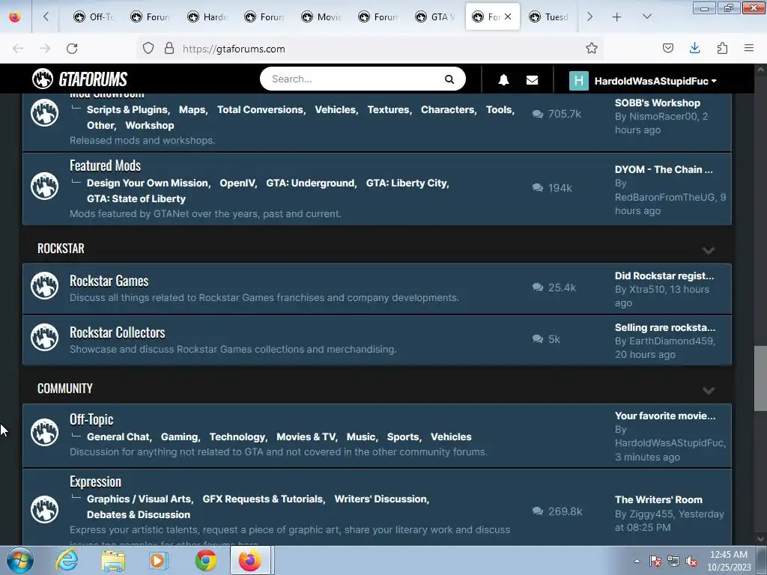Open the messages envelope icon
Image resolution: width=767 pixels, height=575 pixels.
(533, 80)
